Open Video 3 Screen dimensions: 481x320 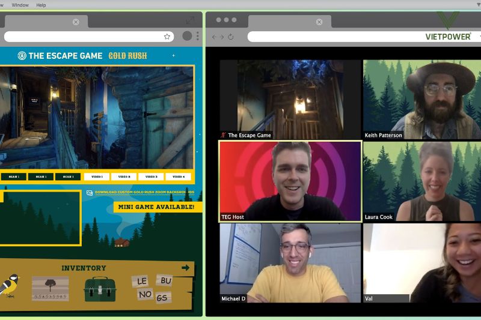[x=152, y=177]
